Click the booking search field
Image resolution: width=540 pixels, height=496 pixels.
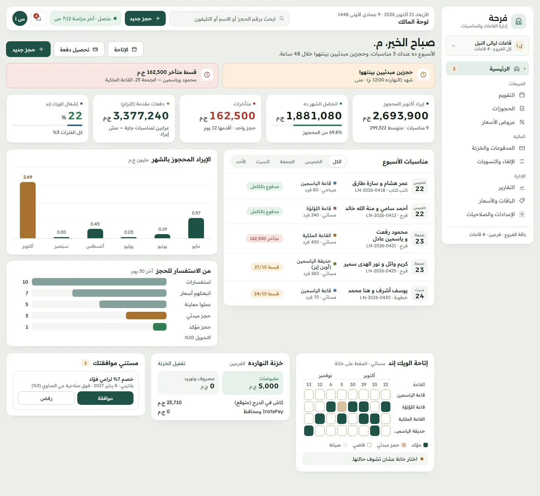[229, 18]
